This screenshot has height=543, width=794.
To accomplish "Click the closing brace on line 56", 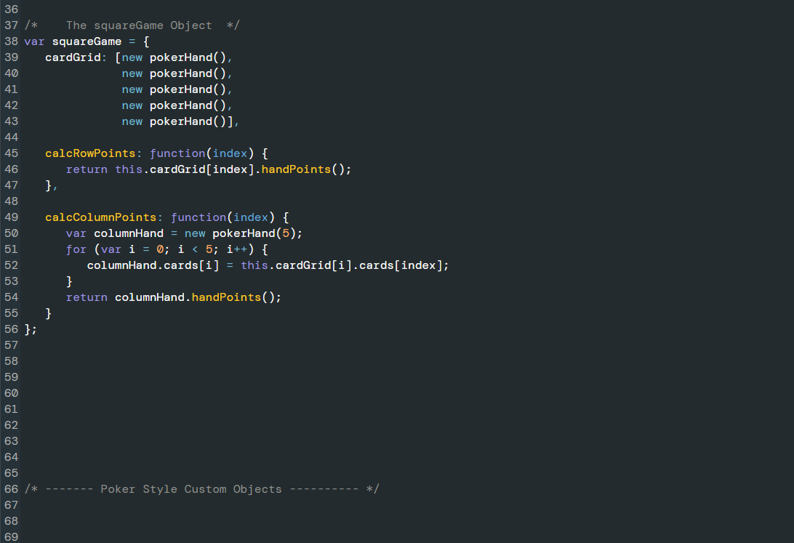I will (x=27, y=329).
